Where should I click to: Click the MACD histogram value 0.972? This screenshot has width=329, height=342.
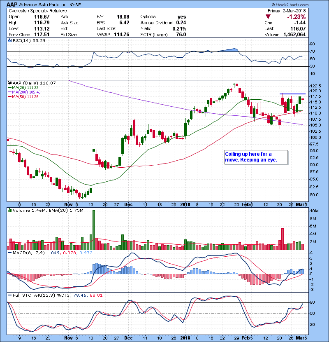[x=86, y=253]
